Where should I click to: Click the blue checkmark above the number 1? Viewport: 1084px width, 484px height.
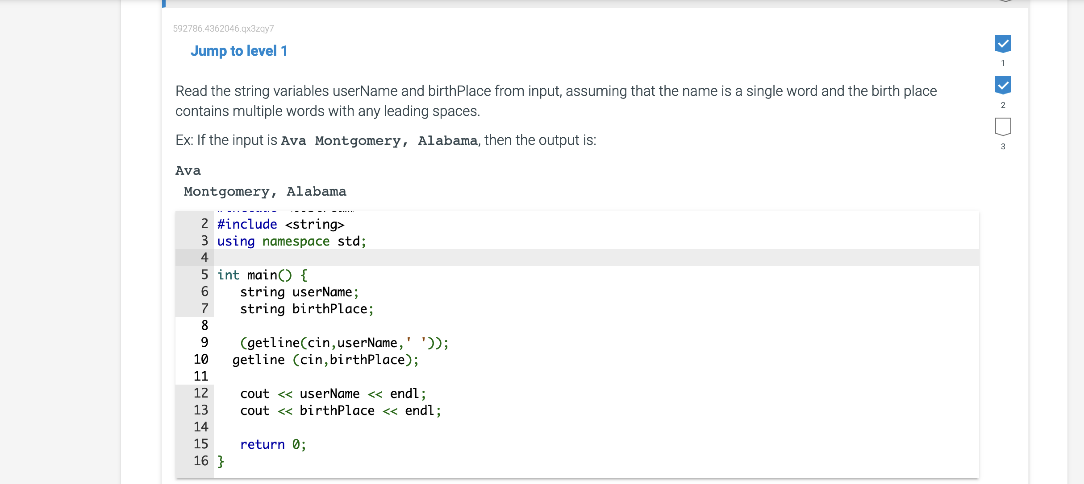click(1003, 44)
